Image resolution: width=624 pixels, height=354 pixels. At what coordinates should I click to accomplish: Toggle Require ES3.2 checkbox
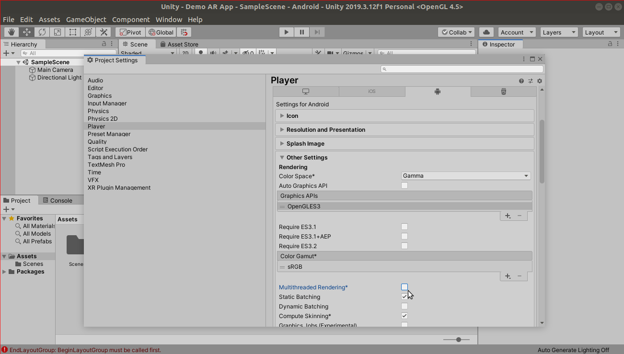pyautogui.click(x=404, y=246)
